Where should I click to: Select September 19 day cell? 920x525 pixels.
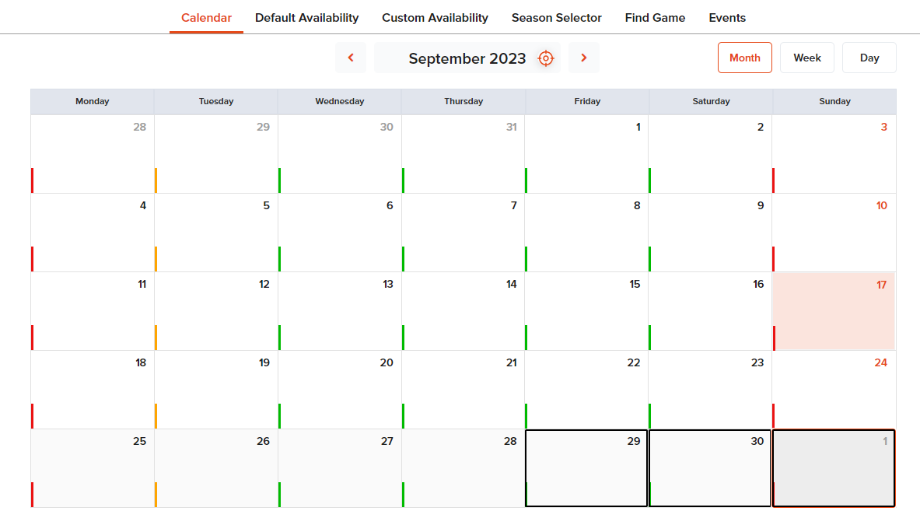pos(216,390)
